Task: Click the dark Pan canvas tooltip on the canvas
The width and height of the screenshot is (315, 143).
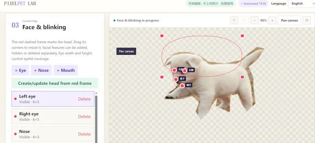Action: coord(126,51)
